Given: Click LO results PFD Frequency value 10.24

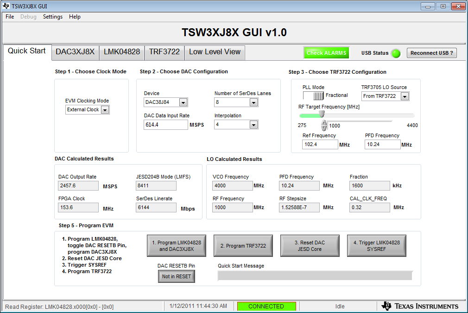Looking at the screenshot, I should pyautogui.click(x=299, y=186).
